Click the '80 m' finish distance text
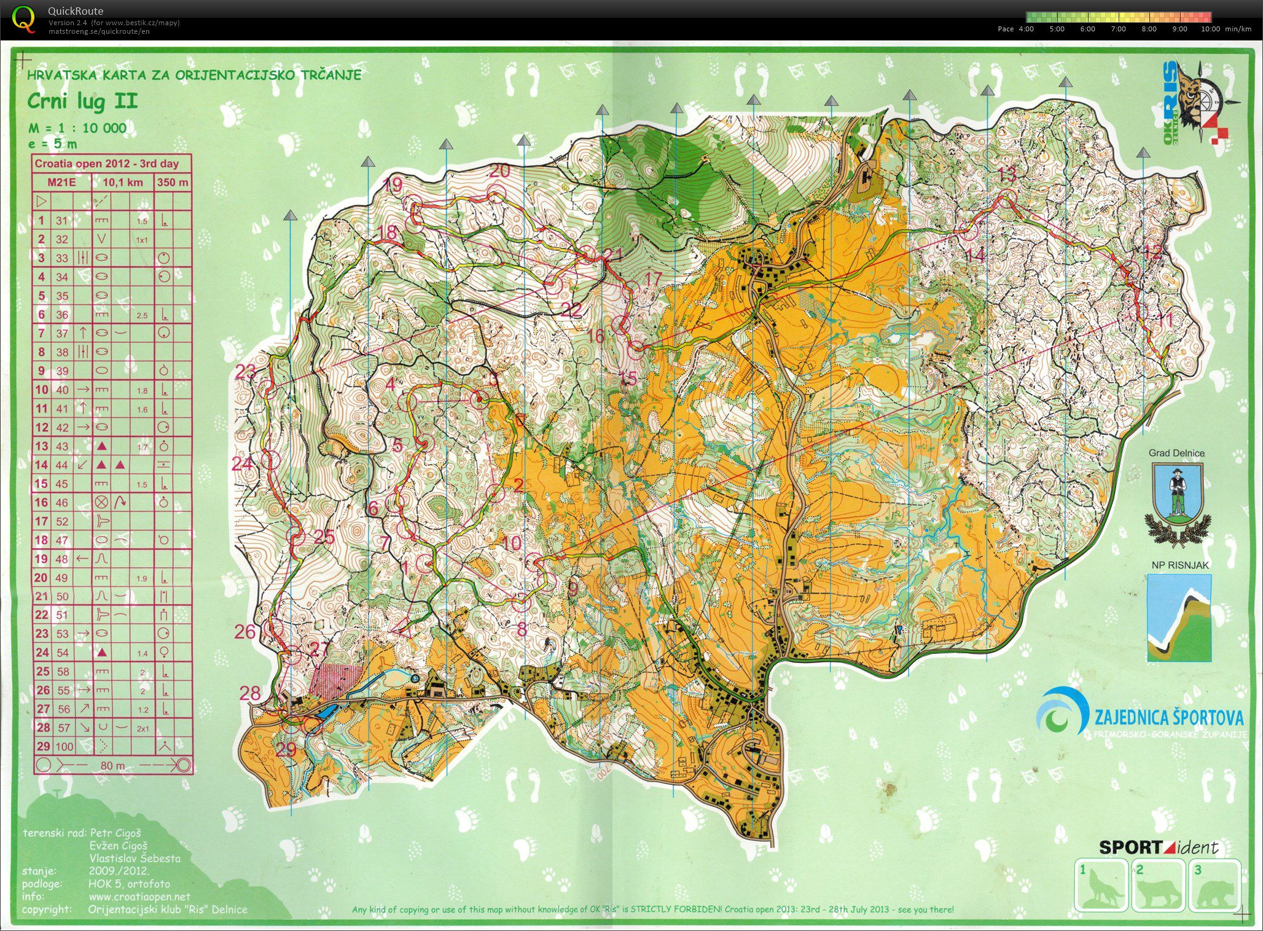The height and width of the screenshot is (931, 1263). click(112, 766)
